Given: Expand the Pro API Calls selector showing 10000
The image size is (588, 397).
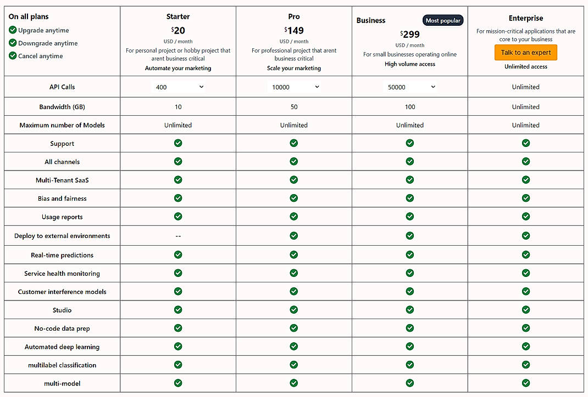Looking at the screenshot, I should [295, 87].
